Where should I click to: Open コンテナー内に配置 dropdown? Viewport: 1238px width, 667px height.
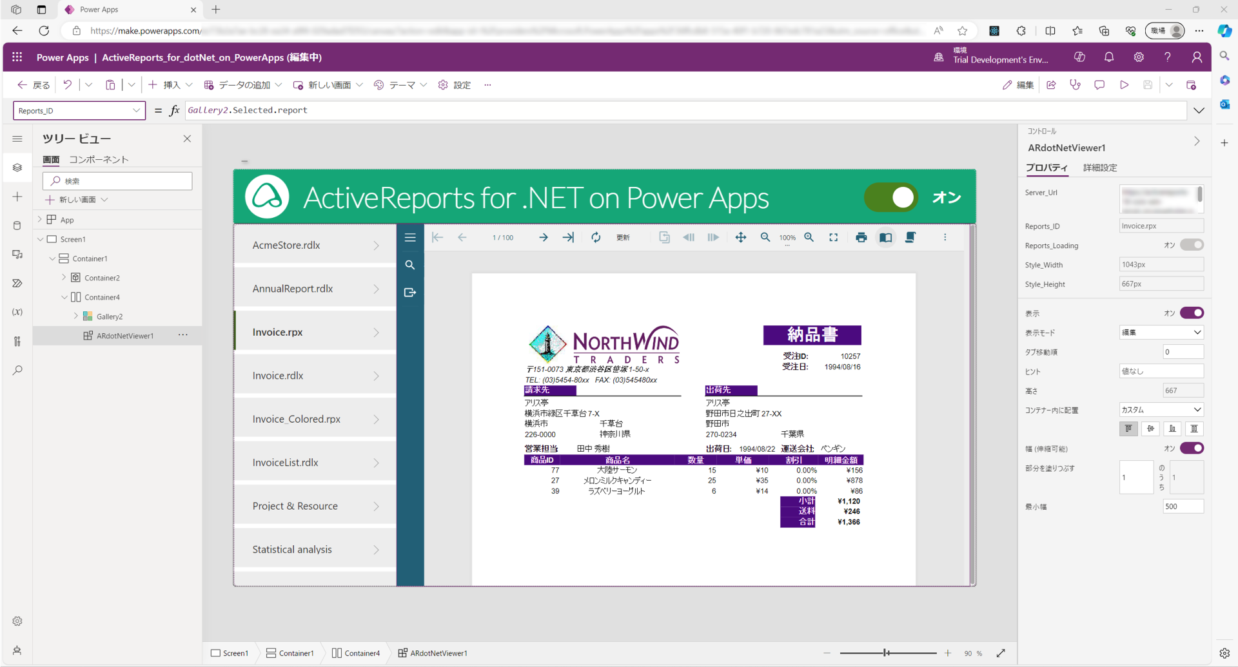(1161, 409)
